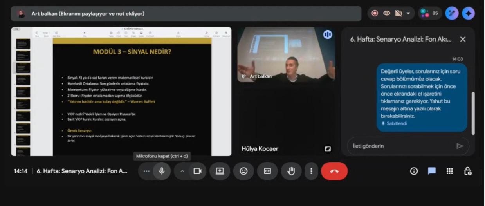The image size is (485, 206).
Task: Open the meeting details info icon
Action: 414,171
